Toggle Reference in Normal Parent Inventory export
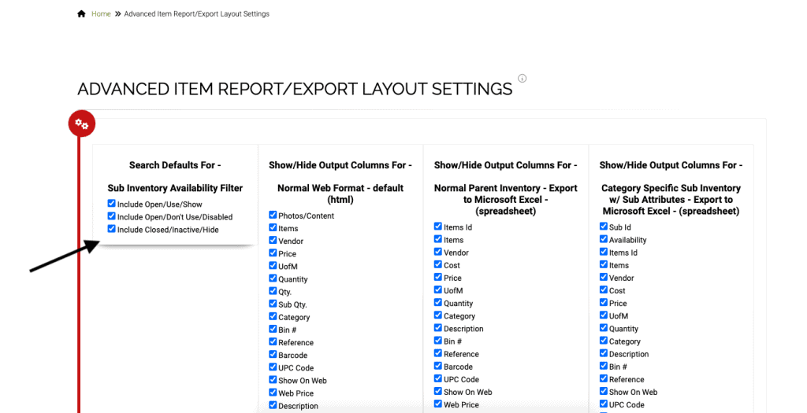 pos(438,353)
